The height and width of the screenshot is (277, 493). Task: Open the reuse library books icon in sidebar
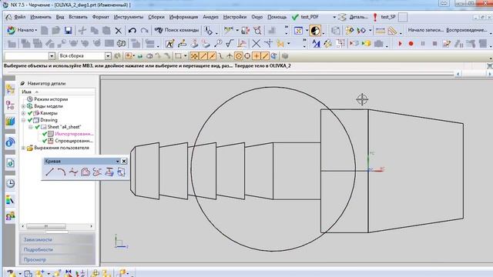(x=10, y=122)
